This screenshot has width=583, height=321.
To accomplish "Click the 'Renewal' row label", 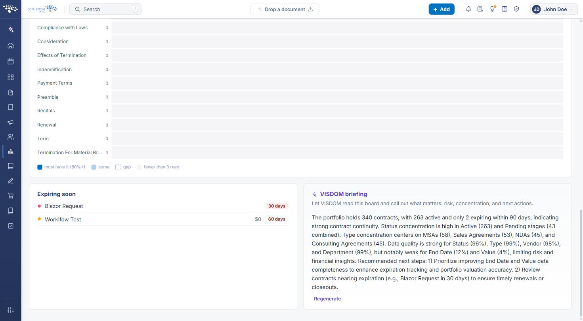I will click(47, 125).
